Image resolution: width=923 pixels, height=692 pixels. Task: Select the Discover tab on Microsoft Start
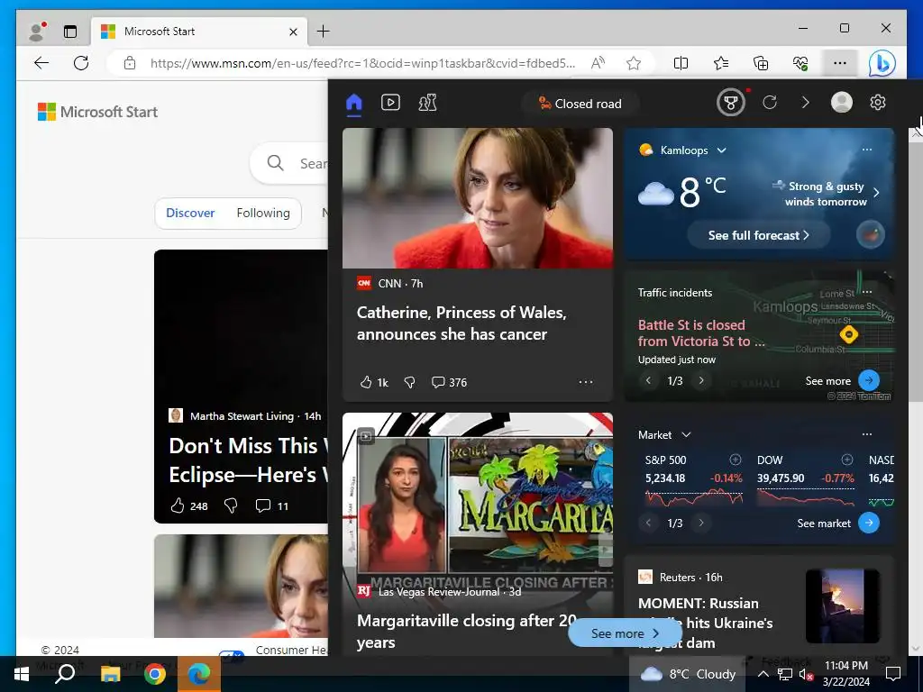tap(190, 213)
